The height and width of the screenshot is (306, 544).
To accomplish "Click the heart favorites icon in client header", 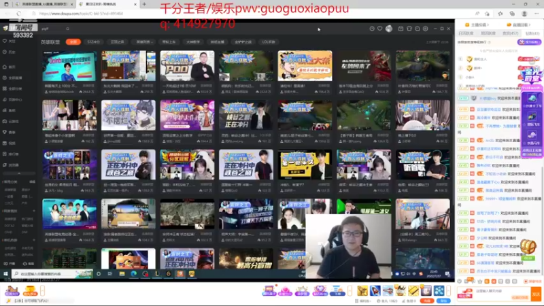I will pyautogui.click(x=380, y=29).
